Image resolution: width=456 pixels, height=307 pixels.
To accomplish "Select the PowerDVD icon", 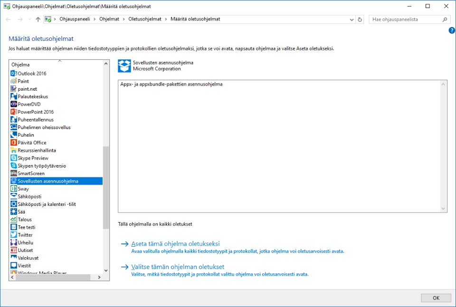I will [13, 104].
